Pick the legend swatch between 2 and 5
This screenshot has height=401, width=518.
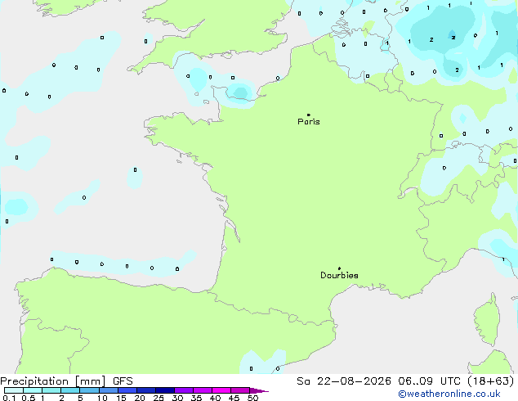(x=70, y=390)
